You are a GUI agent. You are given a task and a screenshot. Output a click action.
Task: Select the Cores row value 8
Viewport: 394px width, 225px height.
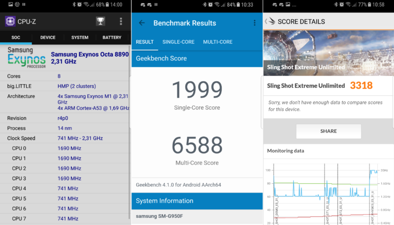coord(59,76)
